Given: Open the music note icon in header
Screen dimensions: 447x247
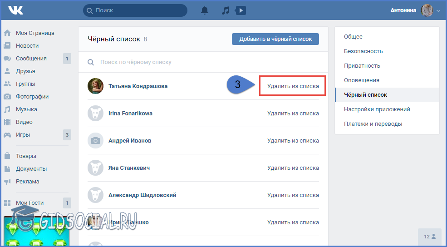Looking at the screenshot, I should point(225,10).
